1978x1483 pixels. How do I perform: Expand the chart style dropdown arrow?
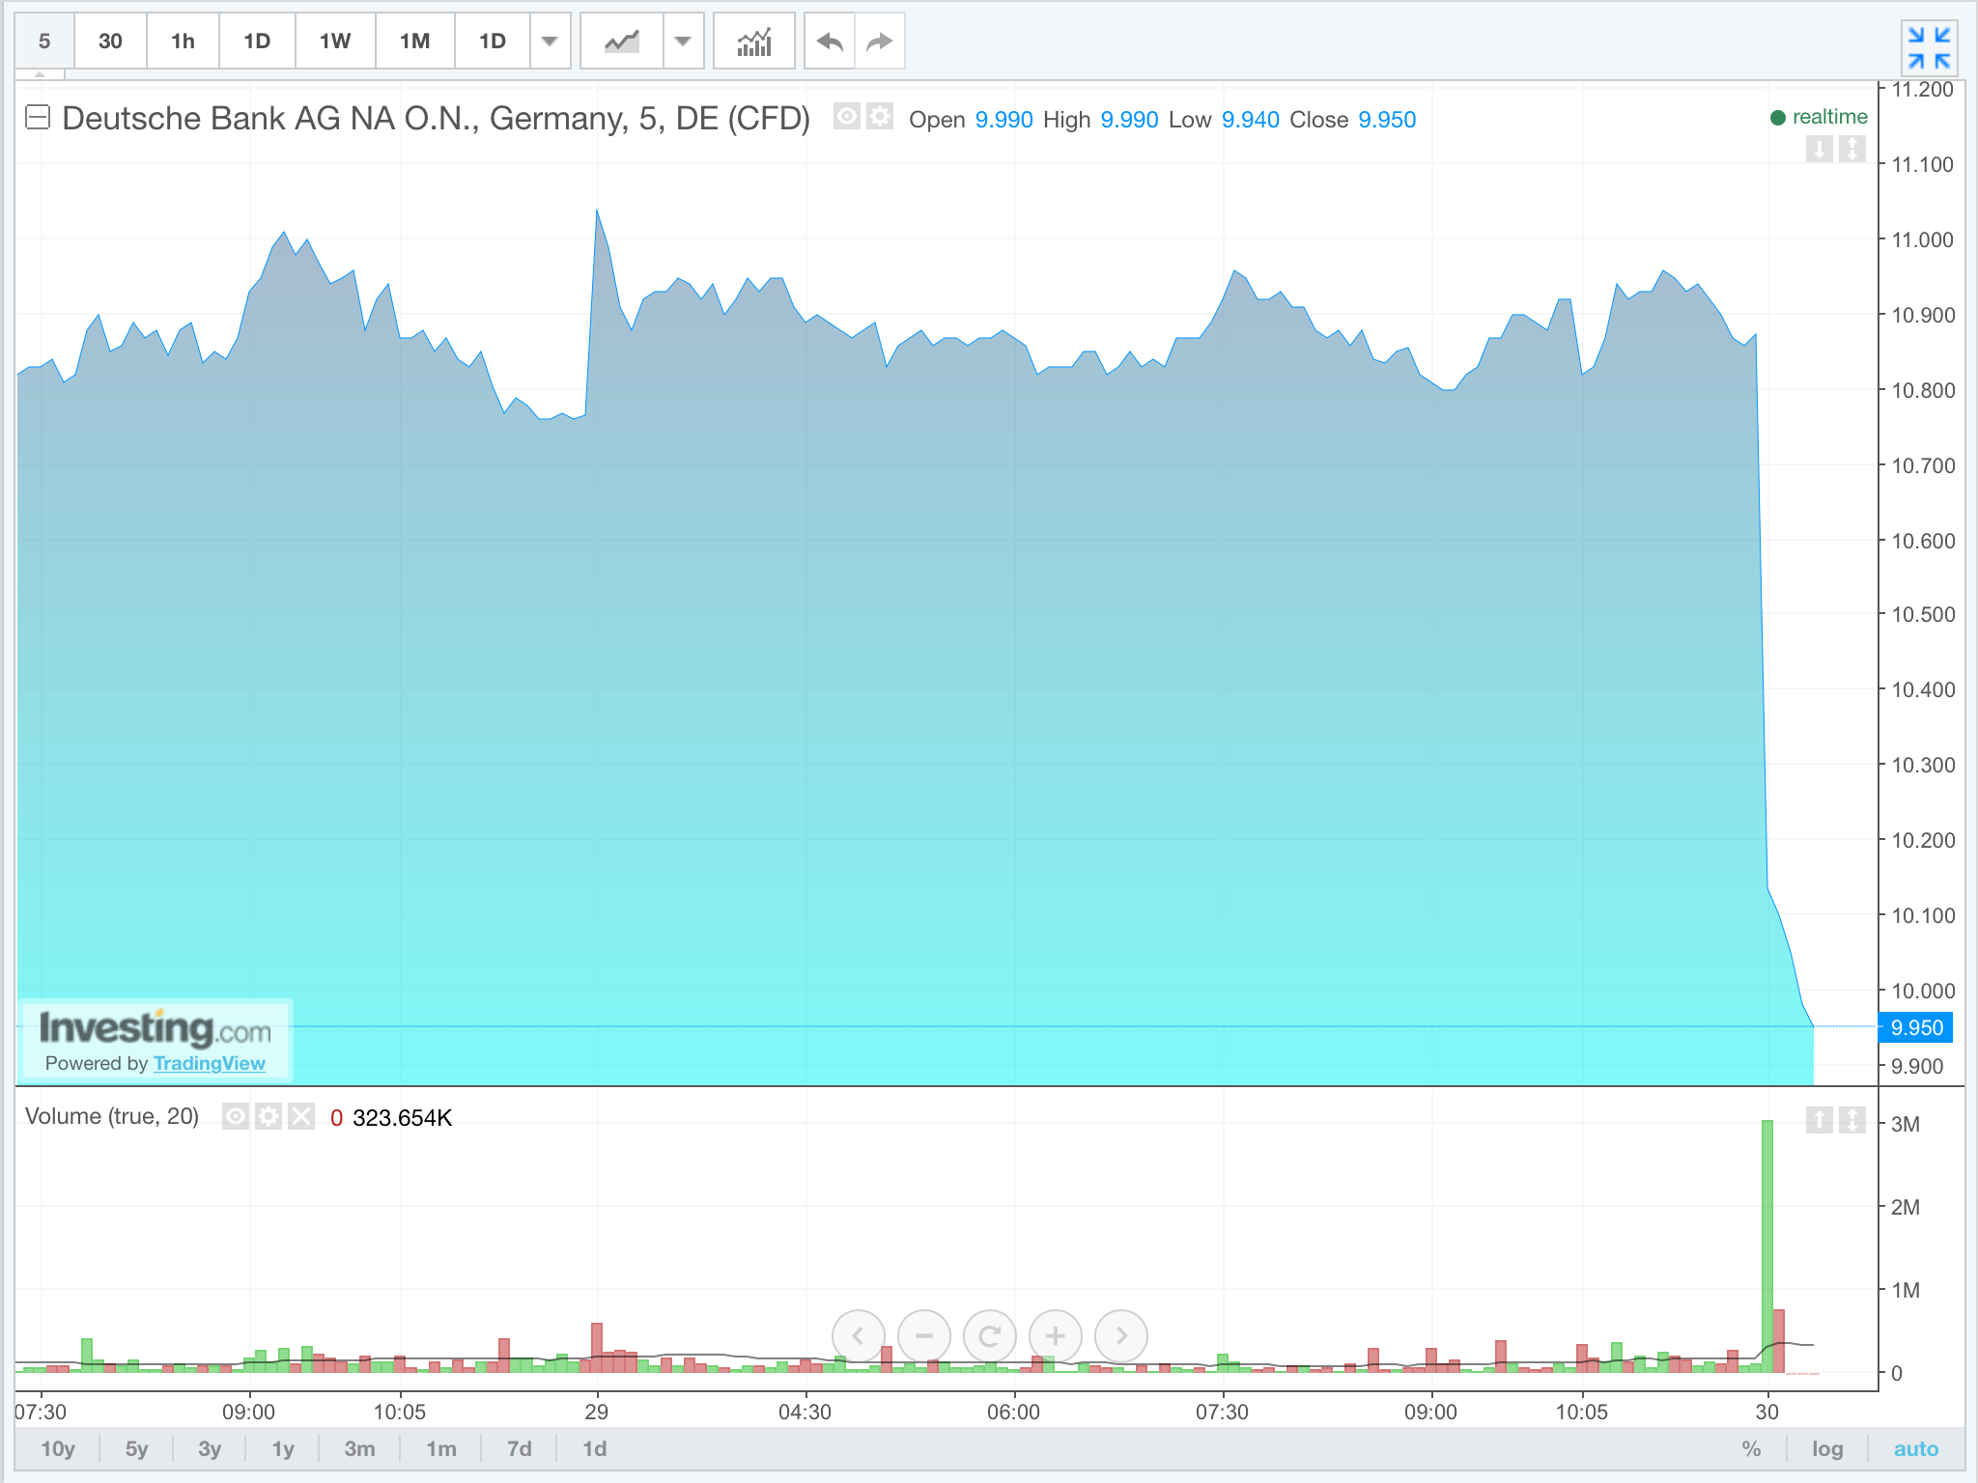(x=683, y=42)
